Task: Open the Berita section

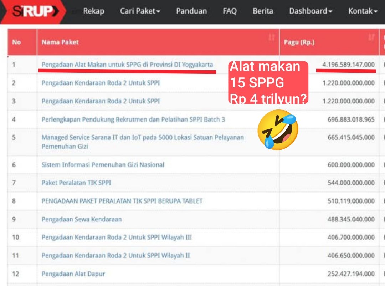Action: pos(263,11)
